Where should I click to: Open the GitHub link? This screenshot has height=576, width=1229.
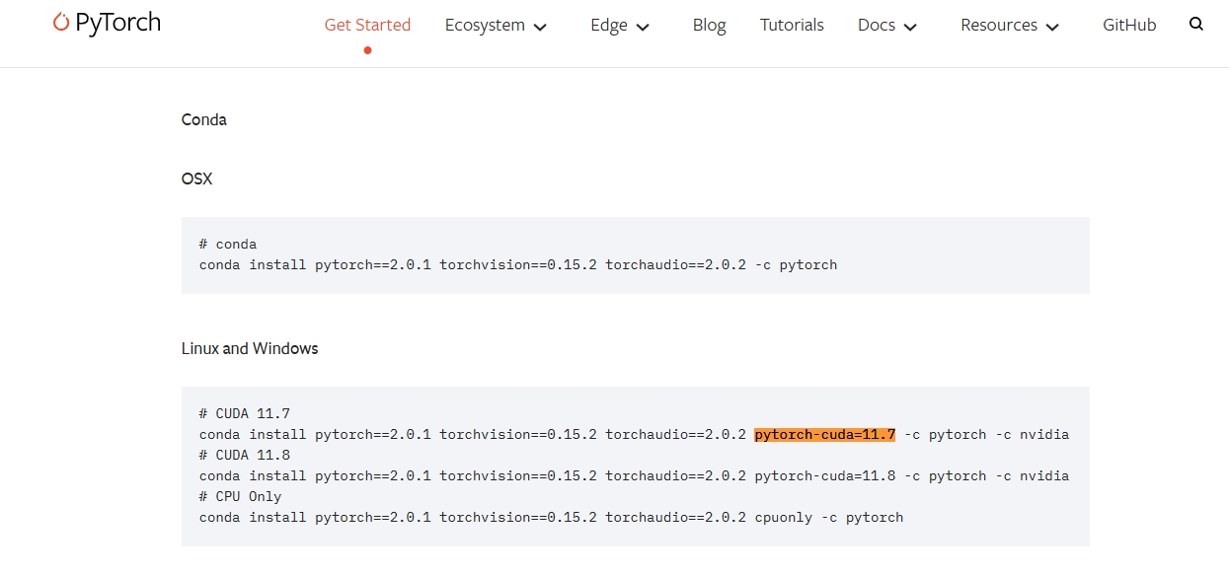tap(1129, 25)
